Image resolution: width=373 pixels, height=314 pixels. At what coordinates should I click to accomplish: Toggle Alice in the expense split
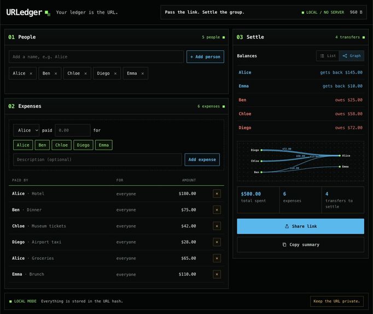(x=23, y=145)
